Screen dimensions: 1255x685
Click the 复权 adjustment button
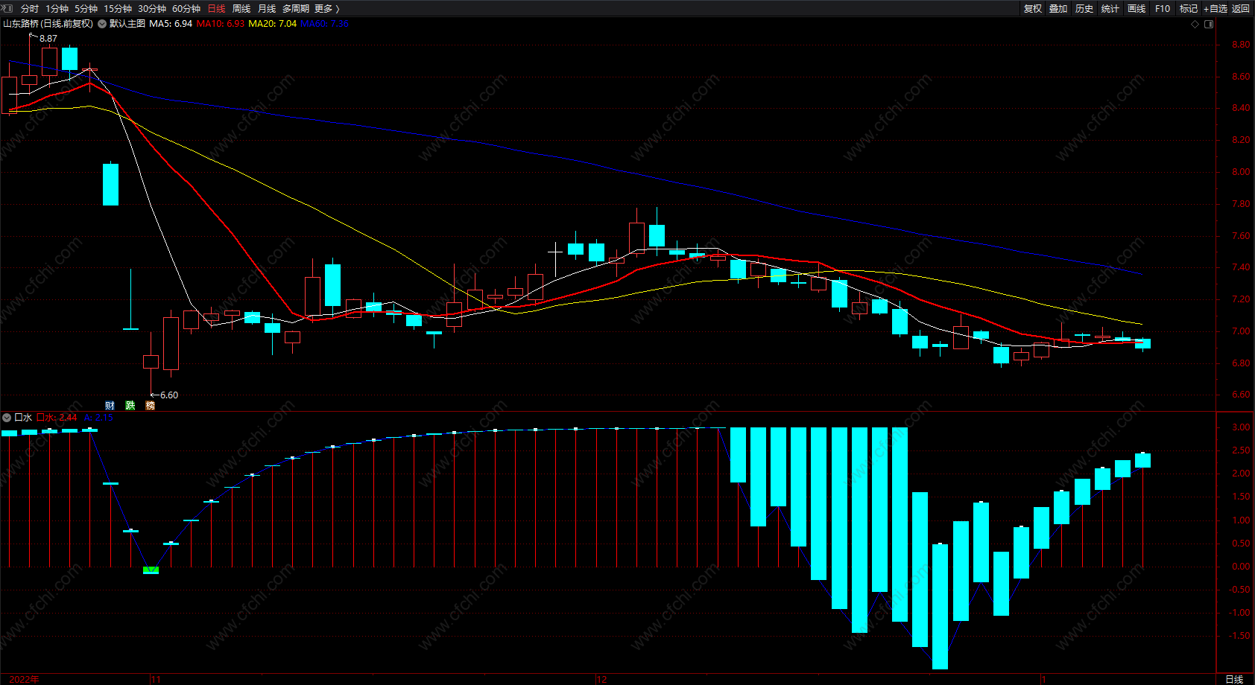pyautogui.click(x=1033, y=9)
